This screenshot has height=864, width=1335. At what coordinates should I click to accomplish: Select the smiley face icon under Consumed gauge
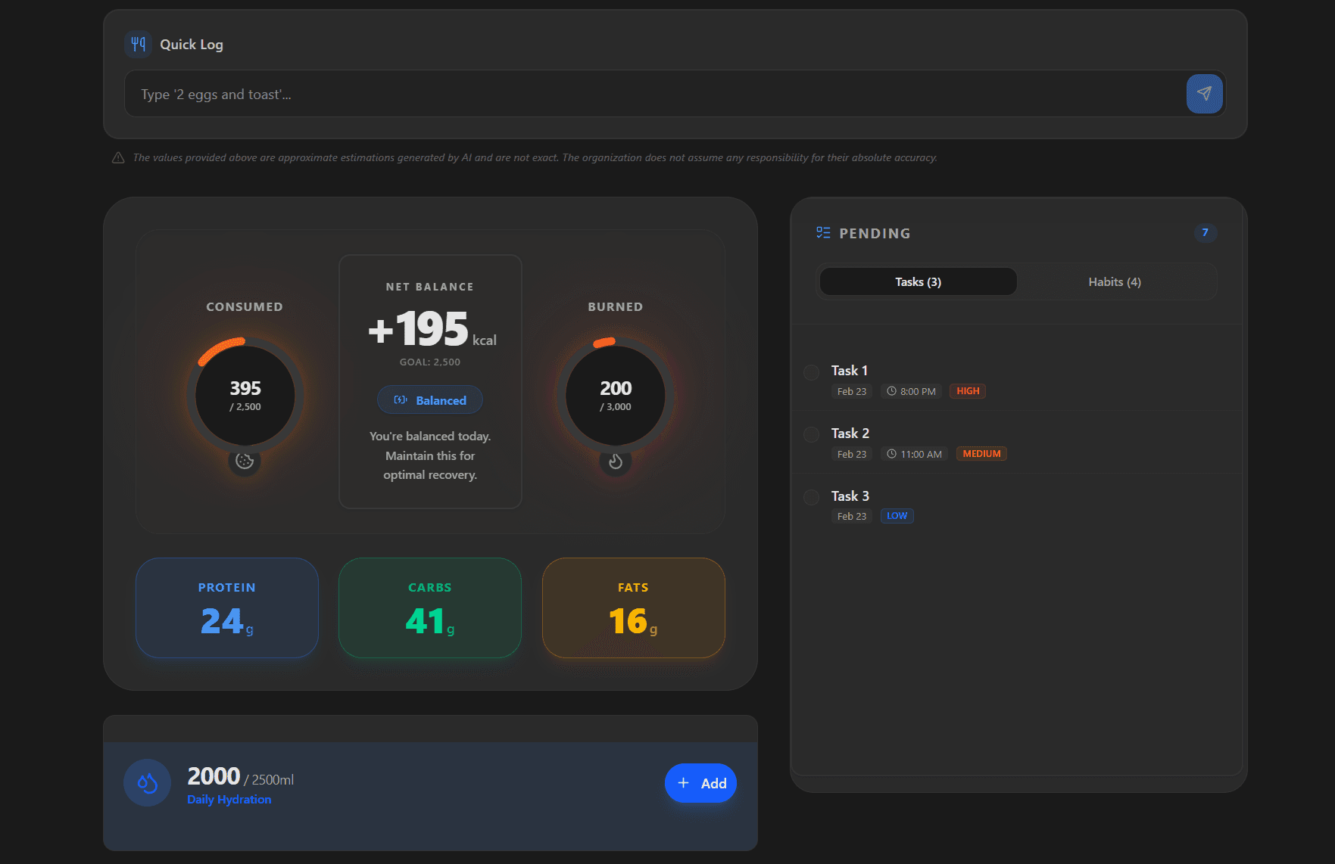(x=244, y=461)
